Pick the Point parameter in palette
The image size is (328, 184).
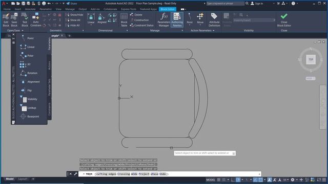click(x=27, y=38)
